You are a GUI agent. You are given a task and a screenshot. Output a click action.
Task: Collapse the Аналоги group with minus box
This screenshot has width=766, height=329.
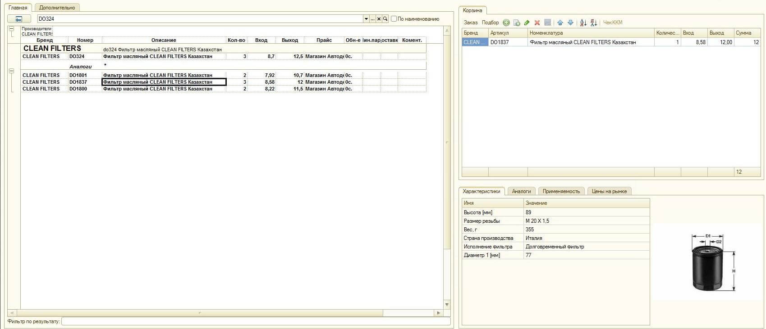coord(12,71)
